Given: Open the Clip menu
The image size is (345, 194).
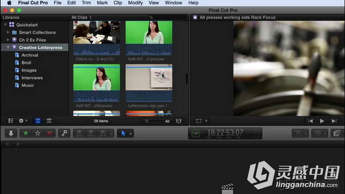Looking at the screenshot, I should [x=118, y=3].
